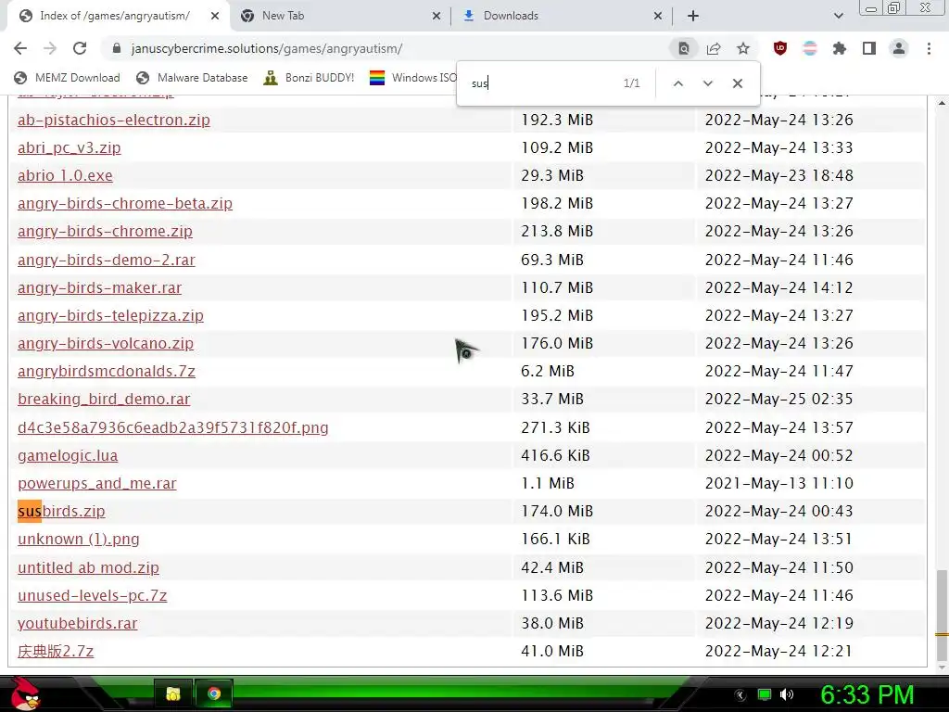
Task: Open the striped flag extension icon
Action: click(x=810, y=48)
